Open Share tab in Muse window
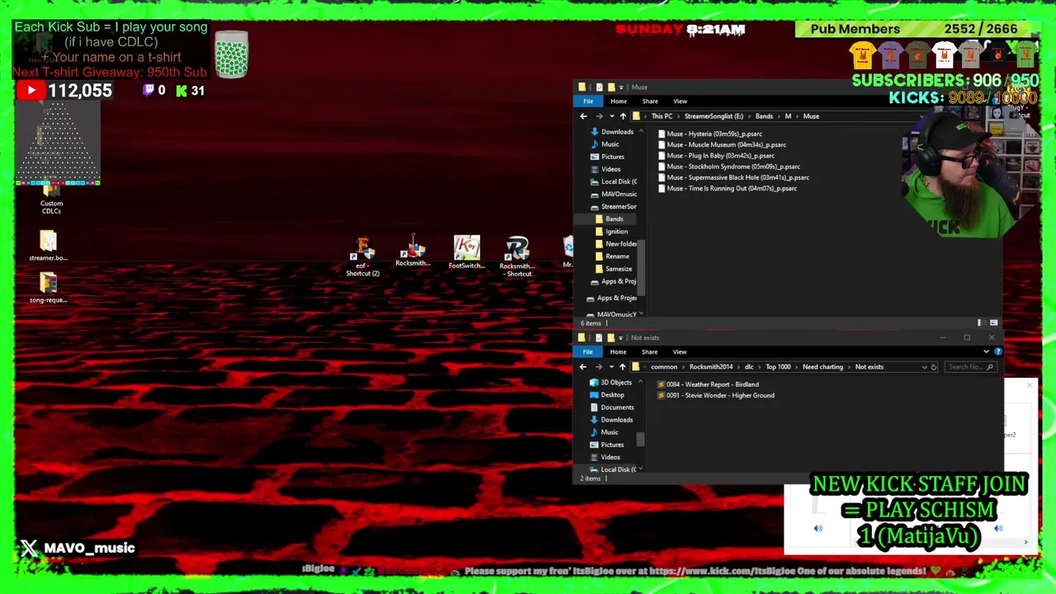1056x594 pixels. point(650,101)
